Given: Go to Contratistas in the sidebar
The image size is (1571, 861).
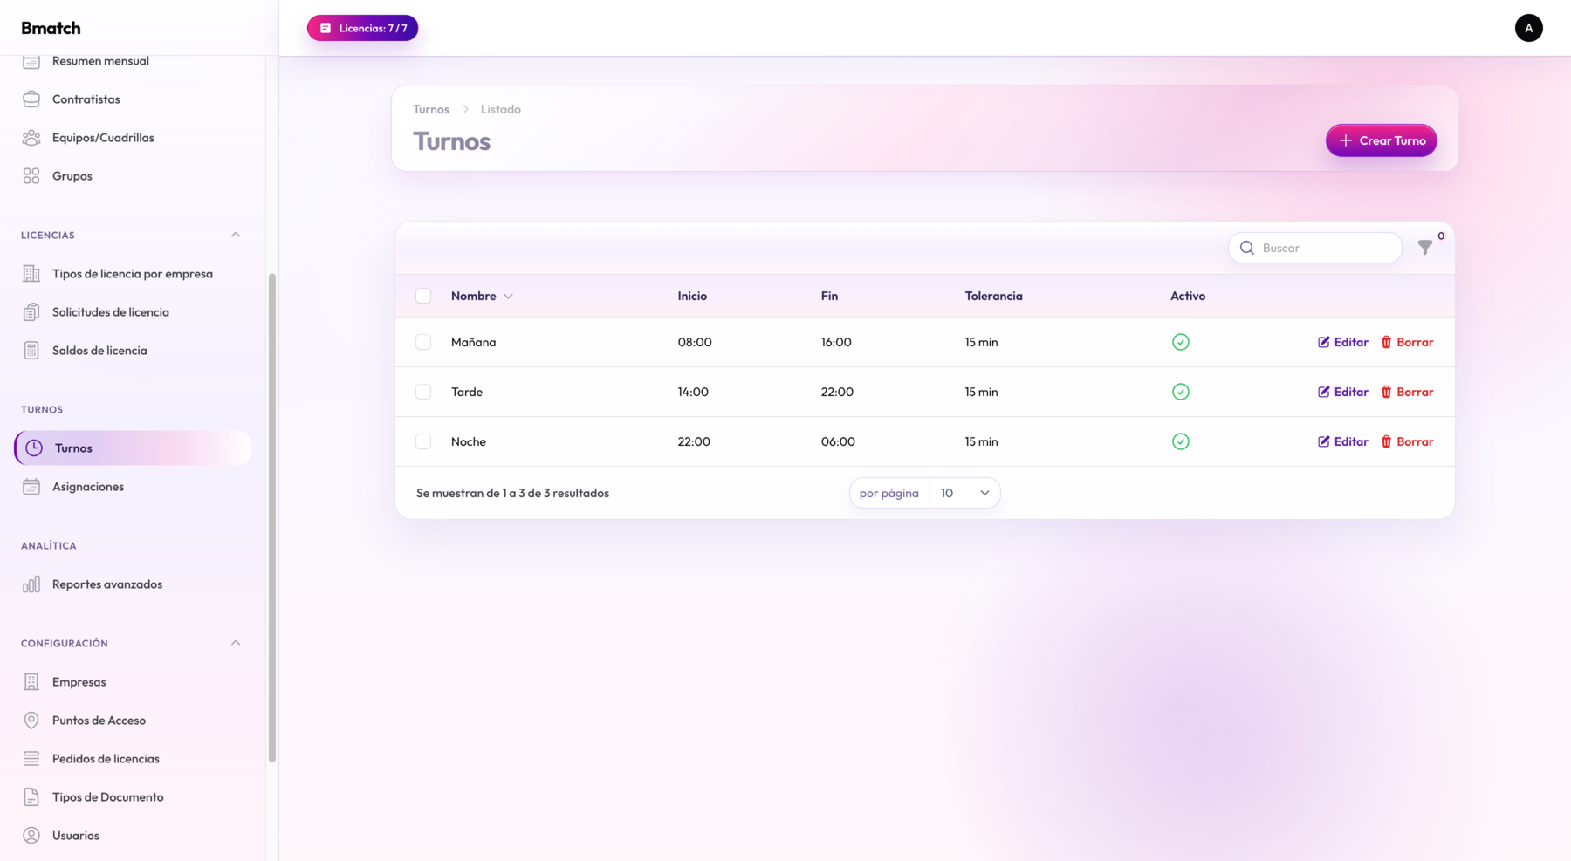Looking at the screenshot, I should pos(133,99).
